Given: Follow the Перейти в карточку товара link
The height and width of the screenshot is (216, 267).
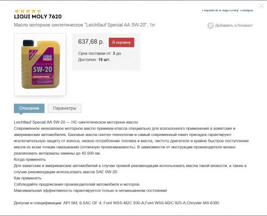Looking at the screenshot, I should click(x=227, y=10).
